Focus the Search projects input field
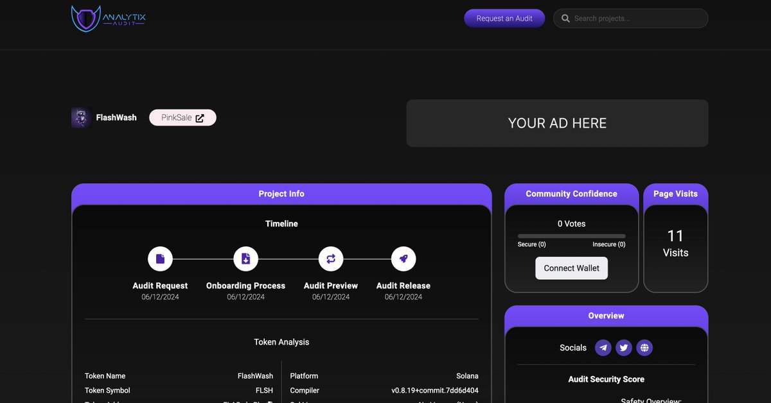Image resolution: width=771 pixels, height=403 pixels. point(631,18)
